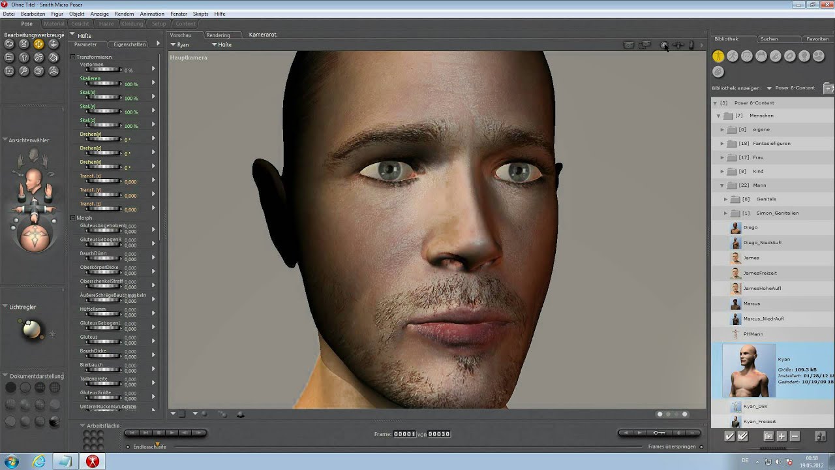Click the single checkmark apply button
835x470 pixels.
(729, 436)
